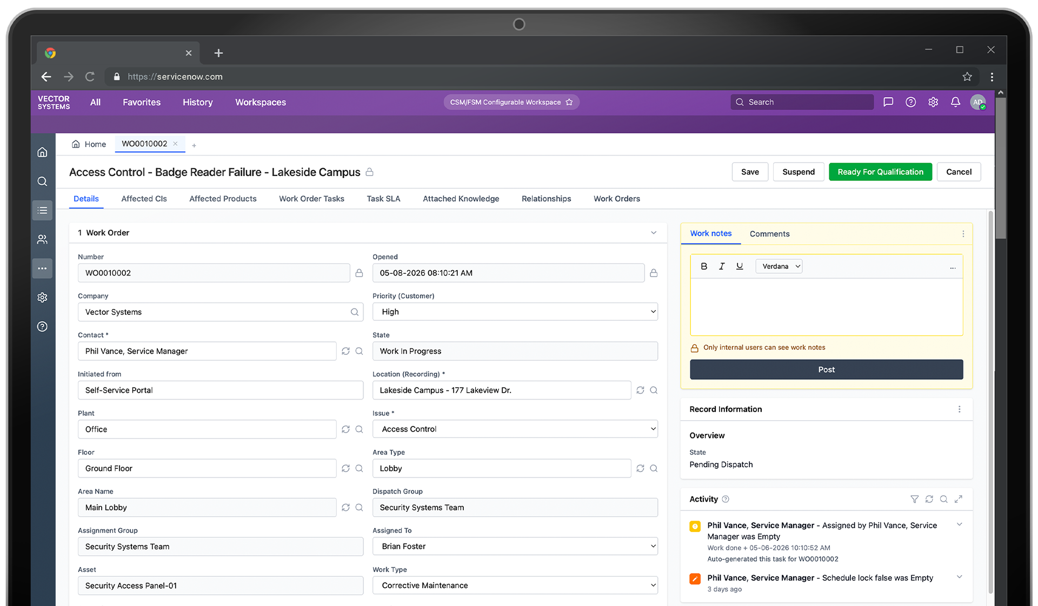The image size is (1038, 606).
Task: Refresh the Floor field reference
Action: 346,468
